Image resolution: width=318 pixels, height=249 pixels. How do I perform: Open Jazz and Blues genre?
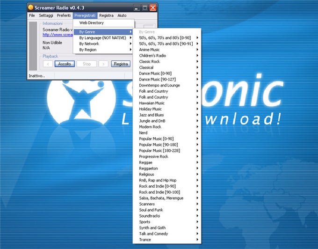167,115
